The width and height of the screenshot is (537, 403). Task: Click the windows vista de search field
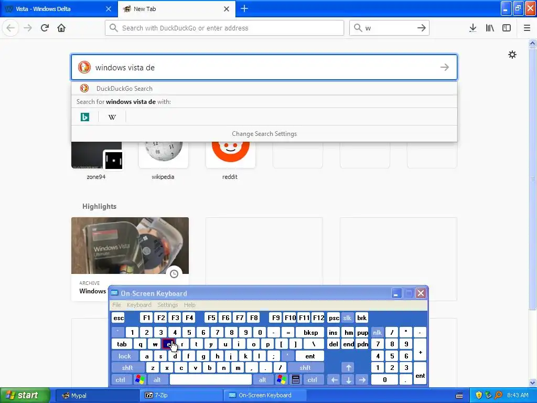click(264, 67)
